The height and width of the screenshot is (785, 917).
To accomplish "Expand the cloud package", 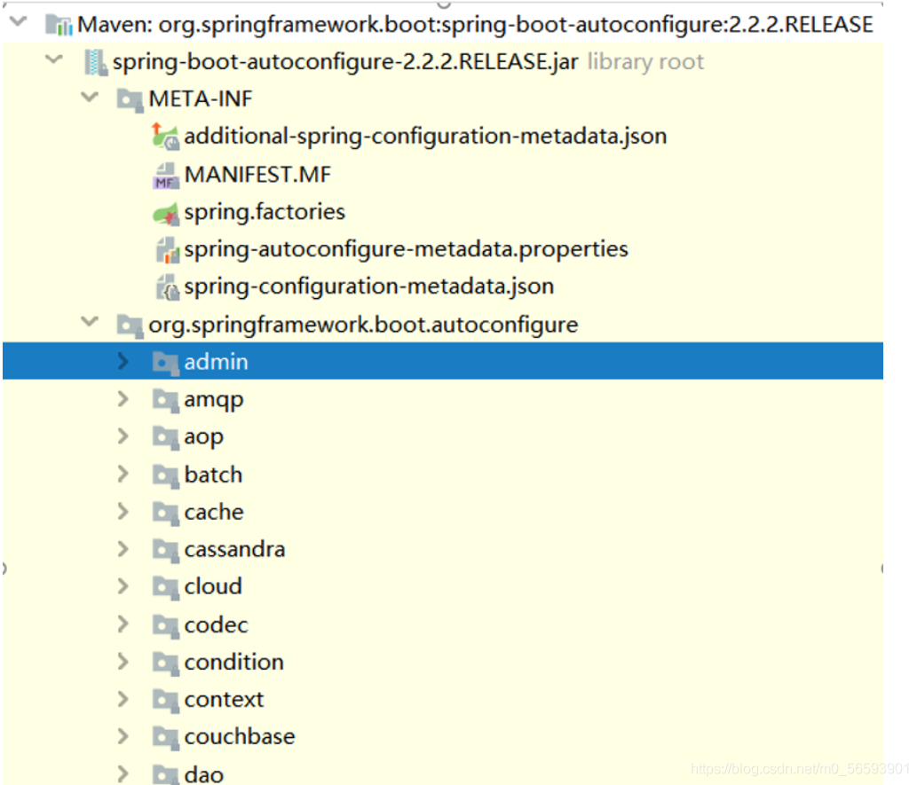I will coord(123,586).
